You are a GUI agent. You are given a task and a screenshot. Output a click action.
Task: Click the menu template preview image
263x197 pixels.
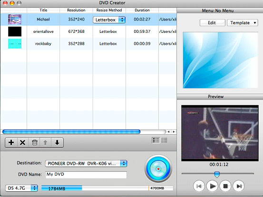click(220, 60)
